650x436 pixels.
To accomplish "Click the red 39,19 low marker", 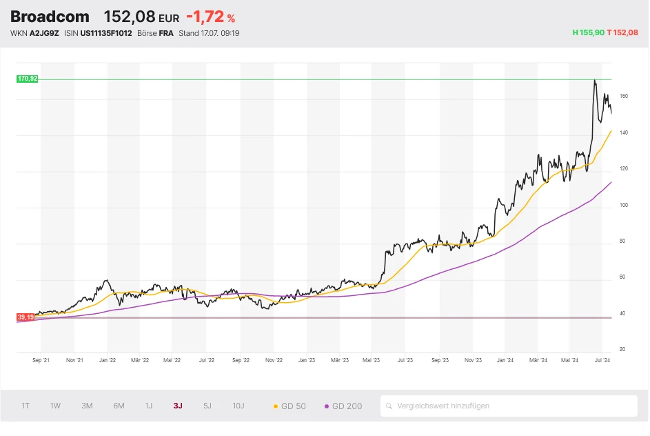I will [x=26, y=317].
